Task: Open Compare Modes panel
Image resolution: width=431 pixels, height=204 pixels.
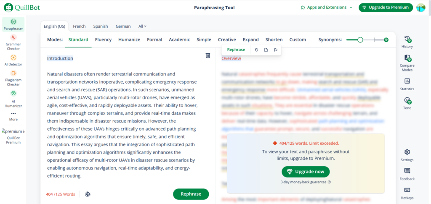Action: click(407, 63)
